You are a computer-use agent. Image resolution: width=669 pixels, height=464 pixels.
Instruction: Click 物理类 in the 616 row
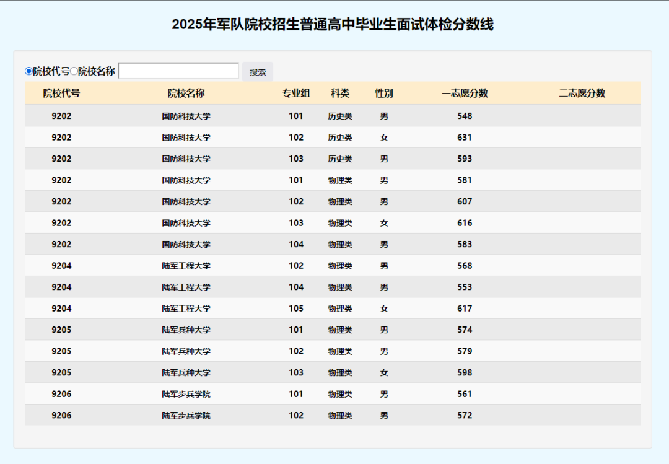point(340,223)
